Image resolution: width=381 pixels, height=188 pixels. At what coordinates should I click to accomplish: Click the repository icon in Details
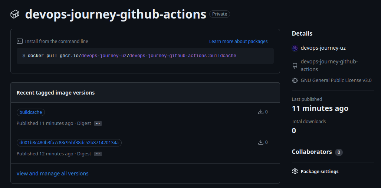(x=295, y=66)
